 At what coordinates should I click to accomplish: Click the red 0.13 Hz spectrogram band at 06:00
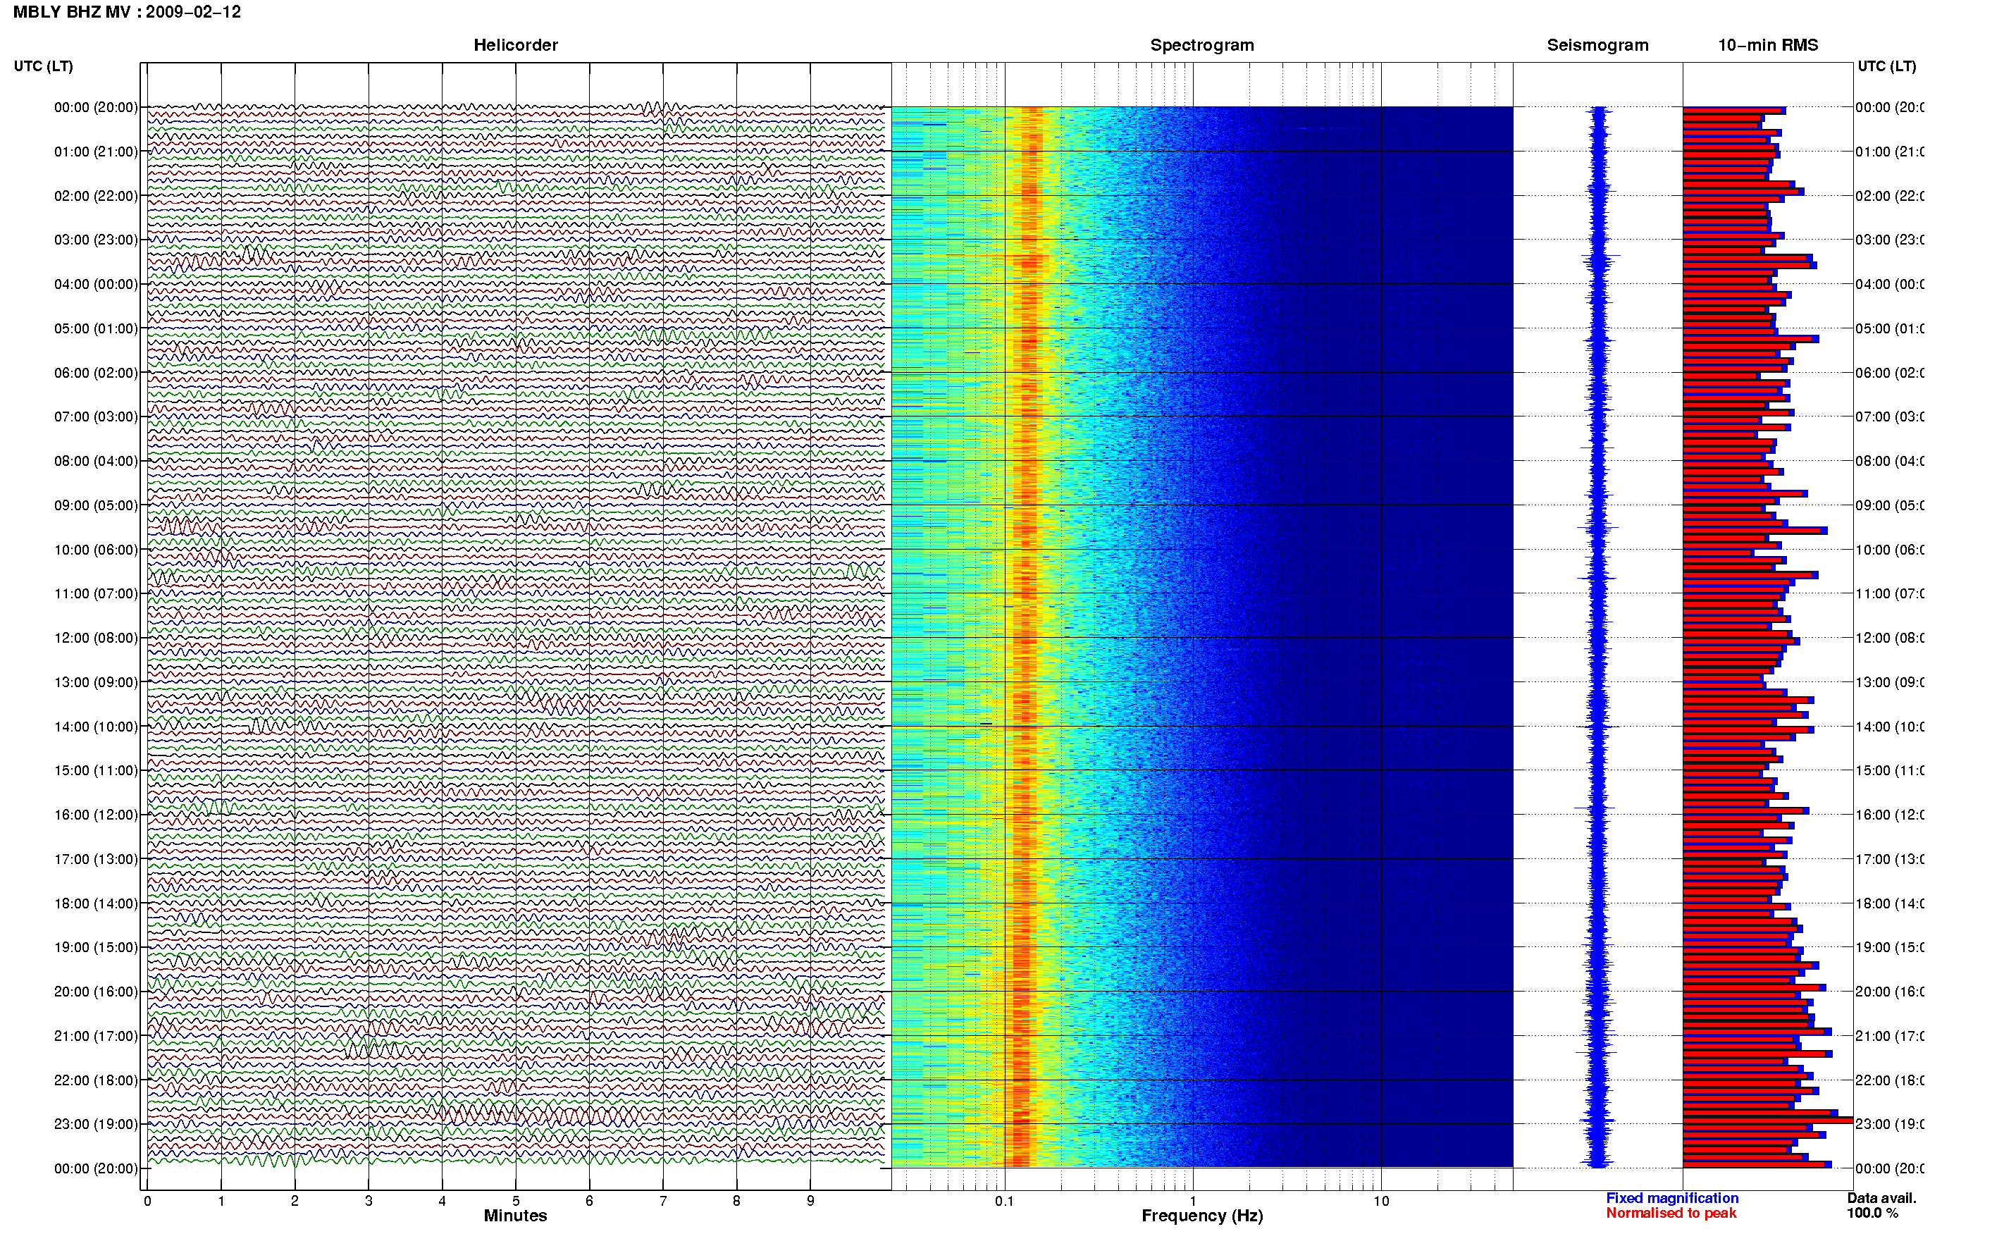click(1029, 373)
